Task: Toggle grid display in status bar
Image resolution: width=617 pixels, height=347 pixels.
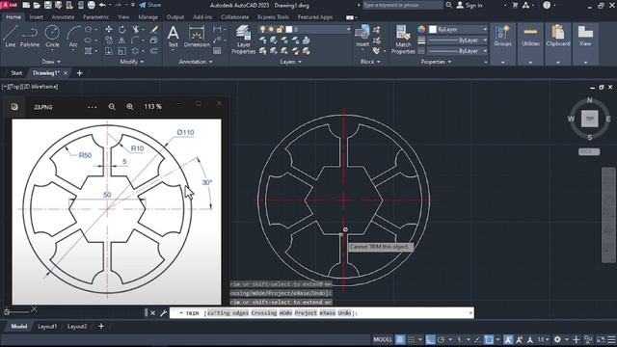Action: pos(400,339)
